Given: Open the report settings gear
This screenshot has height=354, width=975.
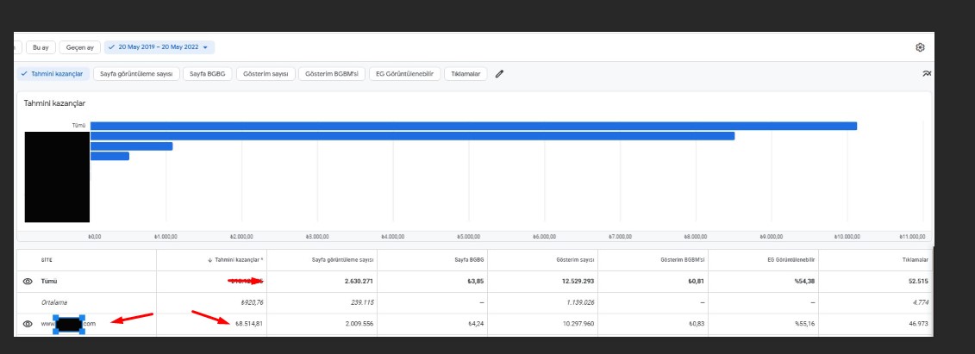Looking at the screenshot, I should (x=921, y=47).
